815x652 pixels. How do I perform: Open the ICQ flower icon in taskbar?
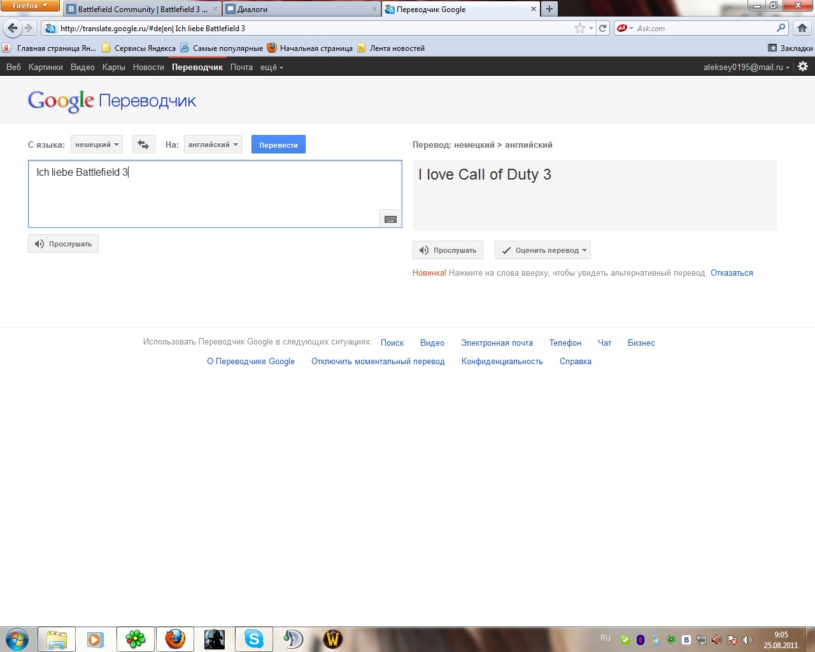135,639
